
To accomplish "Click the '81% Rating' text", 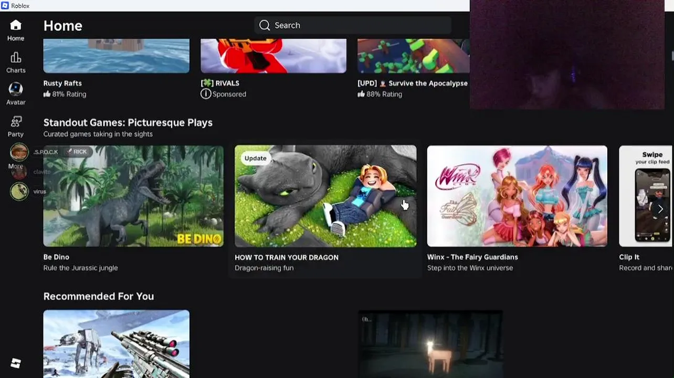I will tap(69, 94).
